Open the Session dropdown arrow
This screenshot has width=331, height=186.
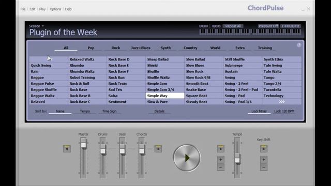tap(42, 26)
